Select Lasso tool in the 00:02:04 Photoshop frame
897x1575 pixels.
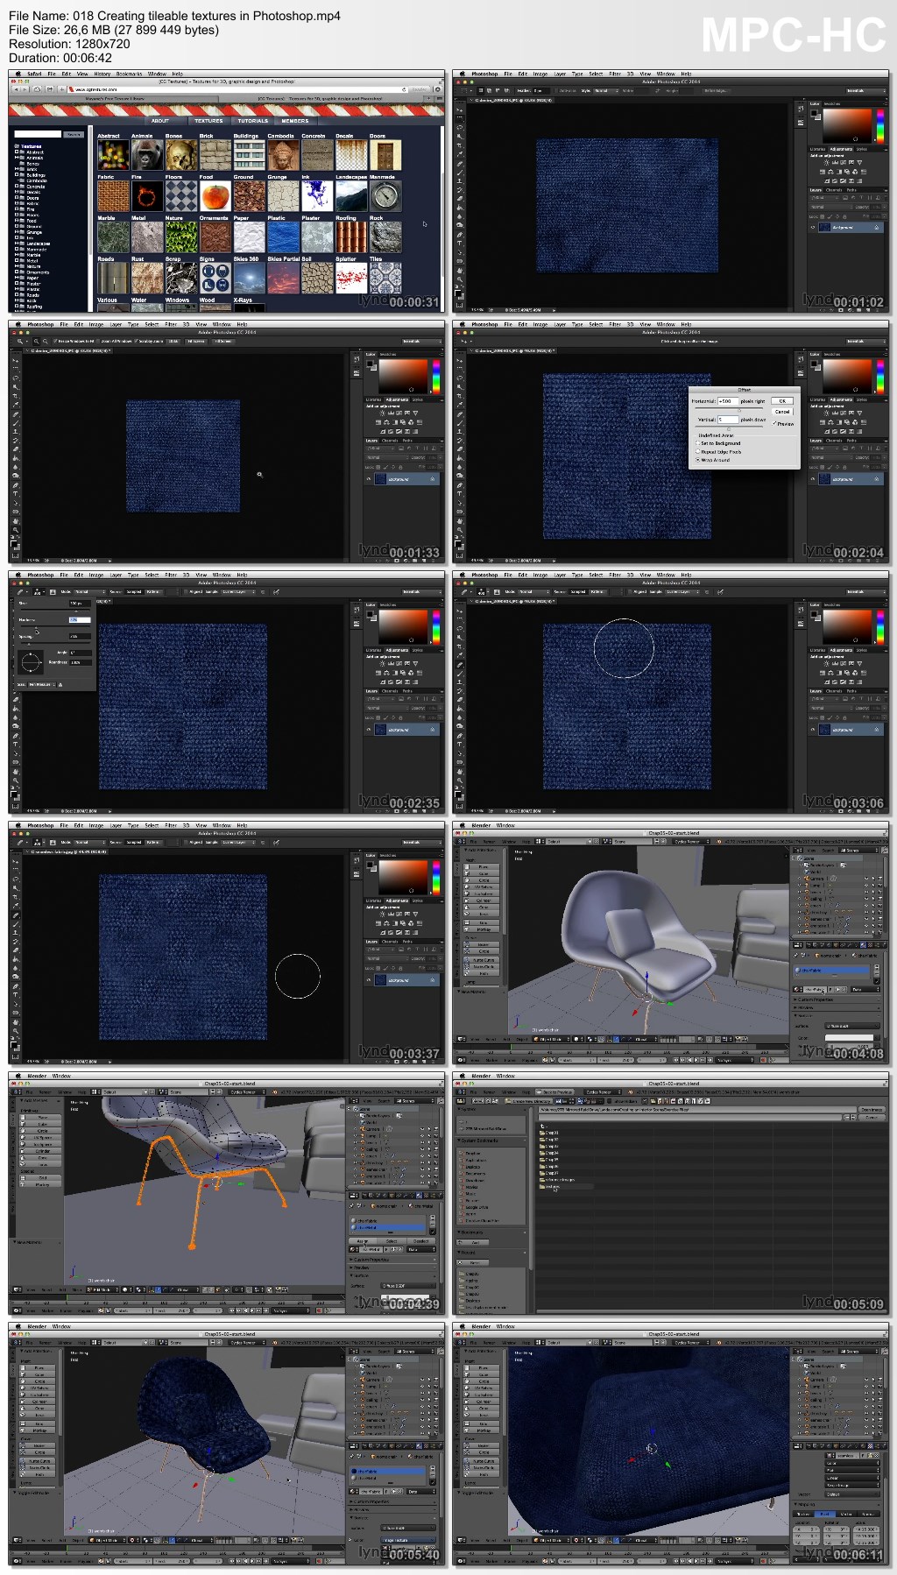click(459, 378)
